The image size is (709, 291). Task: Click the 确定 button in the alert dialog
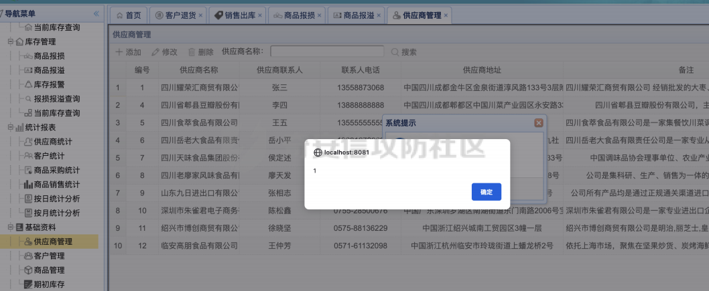[486, 192]
